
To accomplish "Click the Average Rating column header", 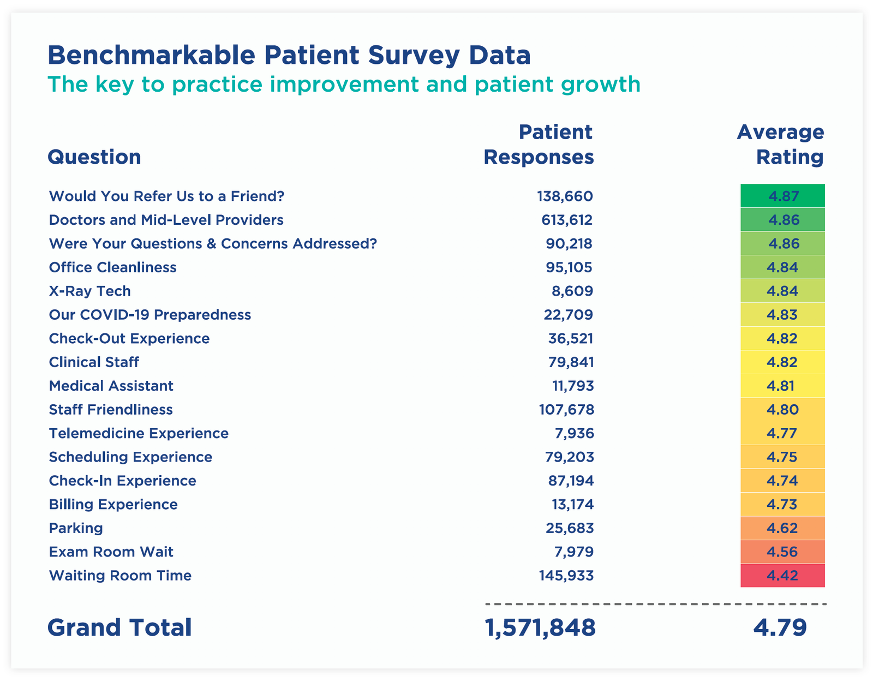I will [x=780, y=145].
